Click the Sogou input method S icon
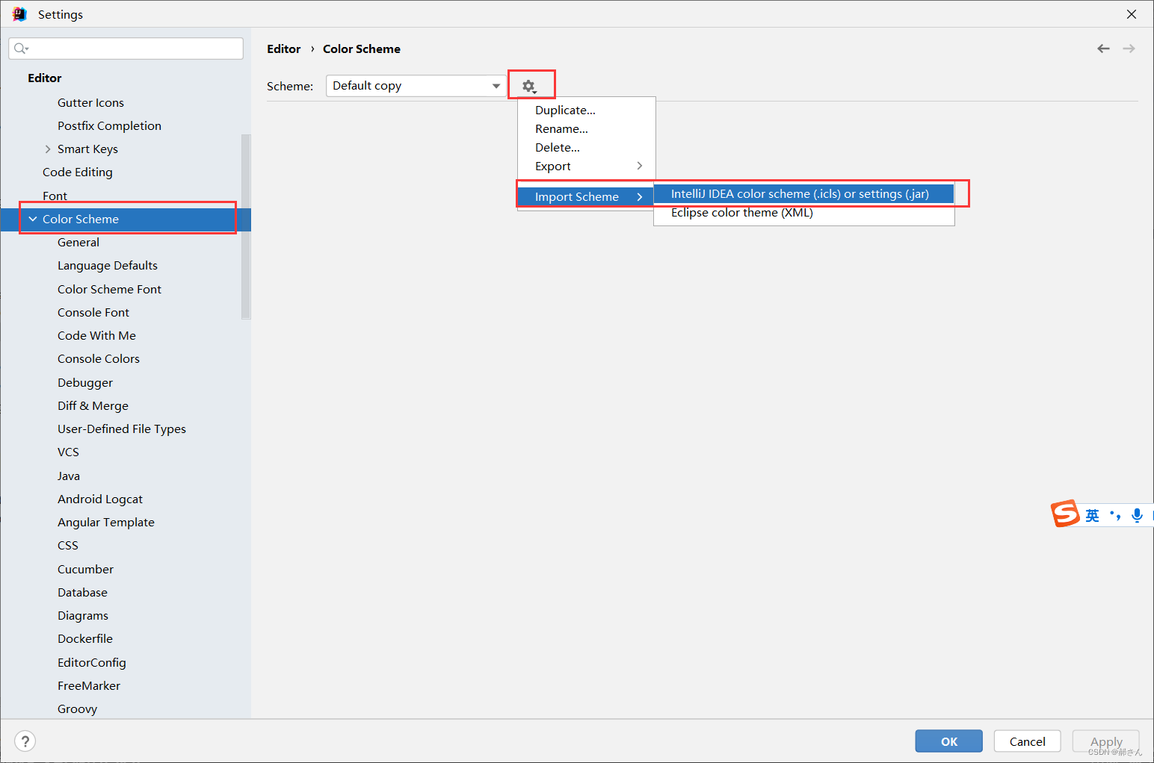The image size is (1154, 763). [x=1065, y=514]
